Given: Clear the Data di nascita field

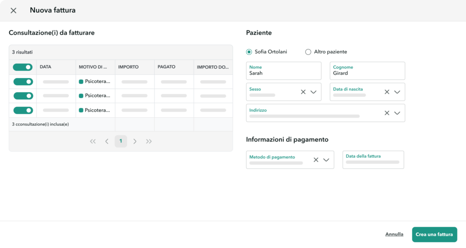Looking at the screenshot, I should (387, 92).
